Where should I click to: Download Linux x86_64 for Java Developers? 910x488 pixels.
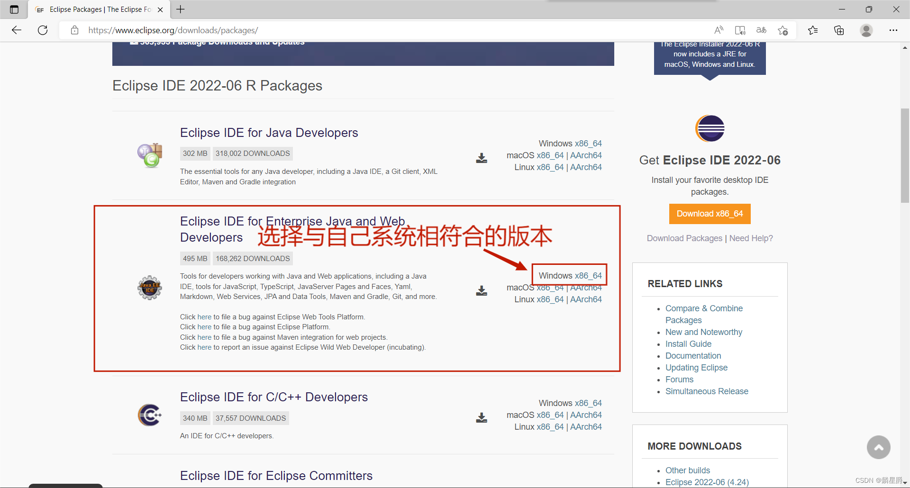click(550, 167)
